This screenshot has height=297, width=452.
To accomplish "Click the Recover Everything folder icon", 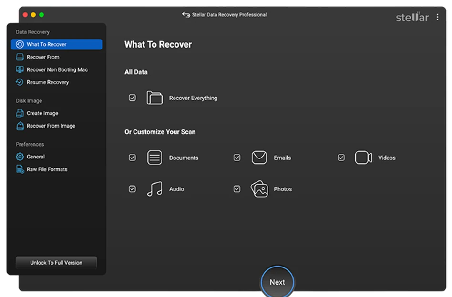I will (x=154, y=98).
